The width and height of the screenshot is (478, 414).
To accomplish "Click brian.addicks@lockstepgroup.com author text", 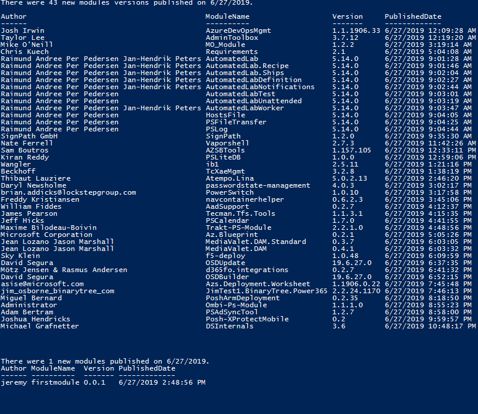I will click(69, 192).
